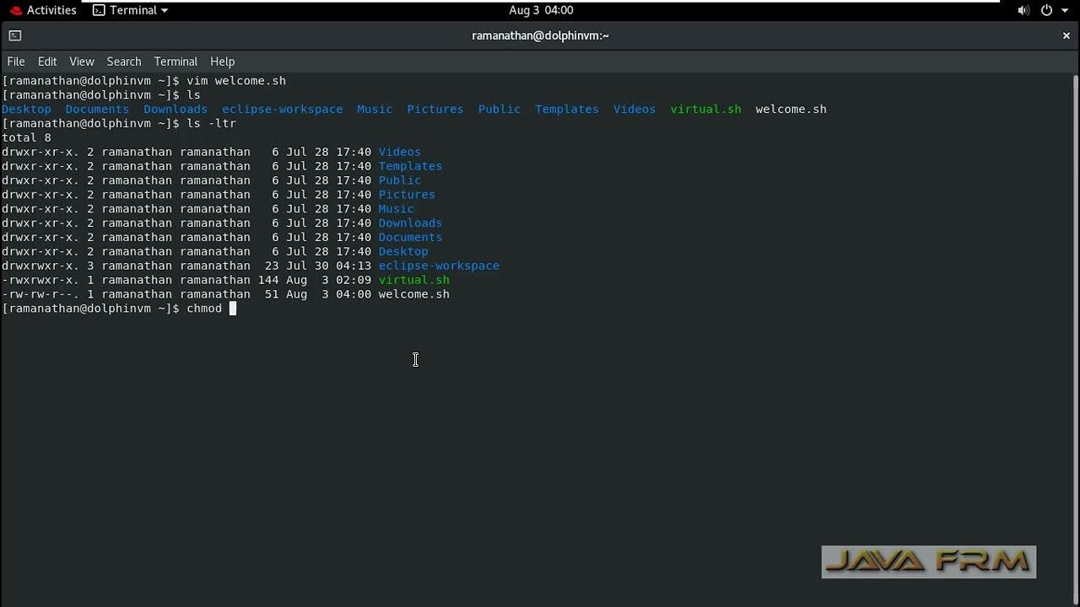Click 'Documents' in the ls output row

pos(97,110)
